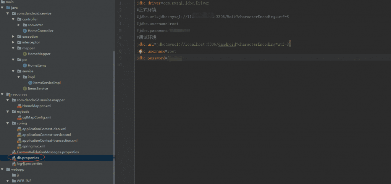391x184 pixels.
Task: Open applicationContext-dao.xml file
Action: [x=44, y=129]
